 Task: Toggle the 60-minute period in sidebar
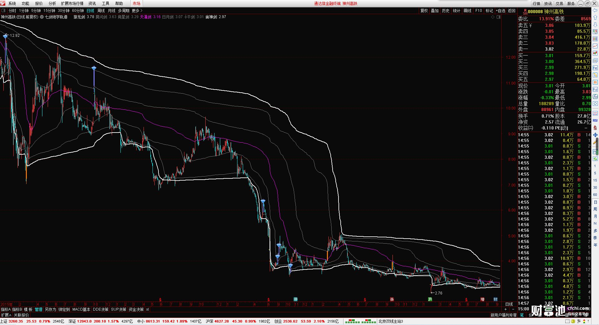point(595,195)
